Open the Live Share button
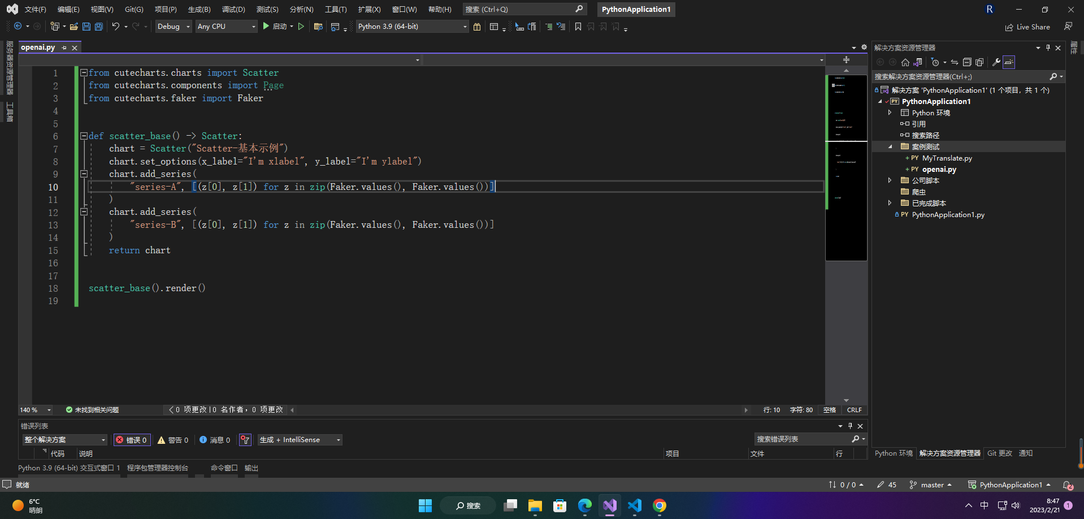This screenshot has width=1084, height=519. coord(1027,27)
